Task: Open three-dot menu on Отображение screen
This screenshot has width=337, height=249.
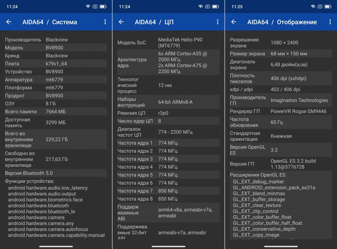Action: pyautogui.click(x=330, y=22)
